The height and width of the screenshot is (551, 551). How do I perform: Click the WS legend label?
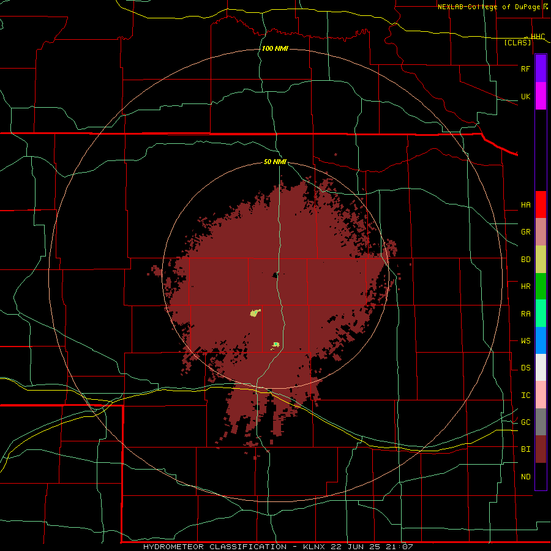525,340
